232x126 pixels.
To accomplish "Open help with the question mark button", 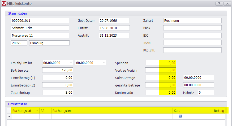I will click(219, 4).
